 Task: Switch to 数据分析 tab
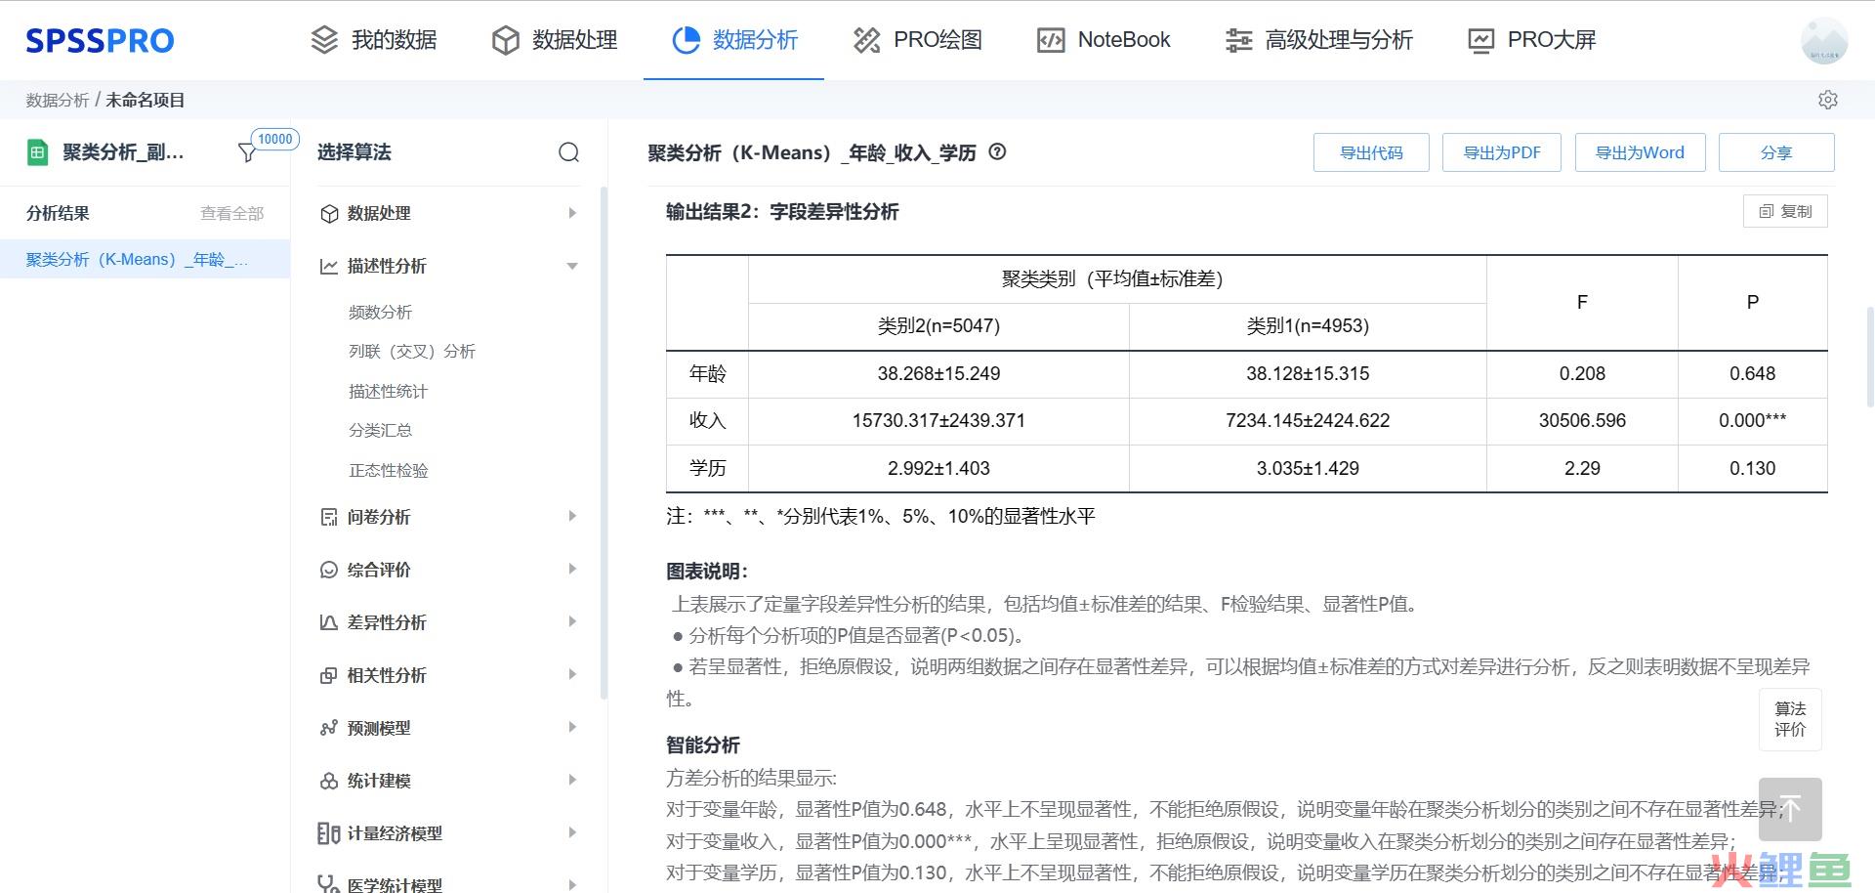pos(734,40)
